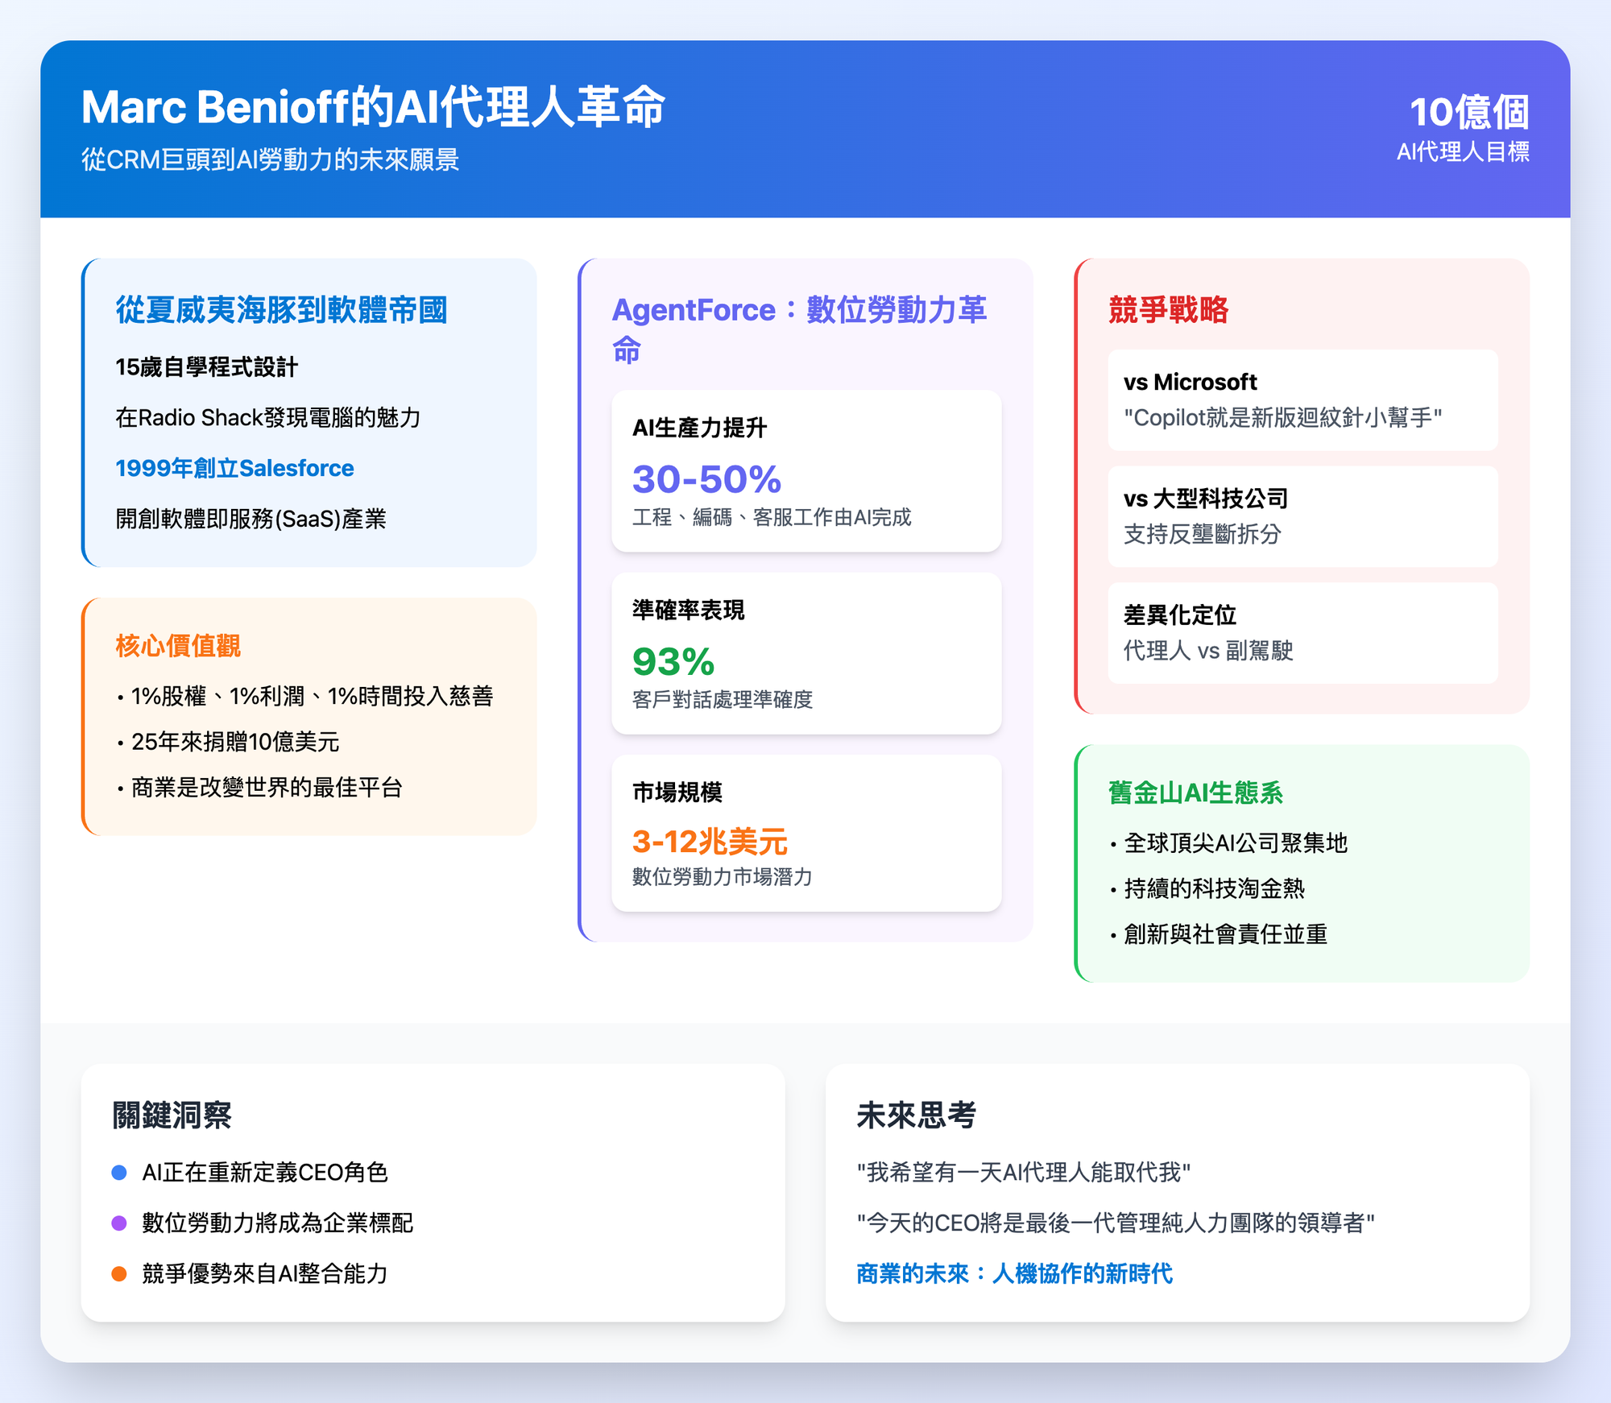Click the orange "3-12兆美元" figure
The image size is (1611, 1403).
tap(710, 842)
